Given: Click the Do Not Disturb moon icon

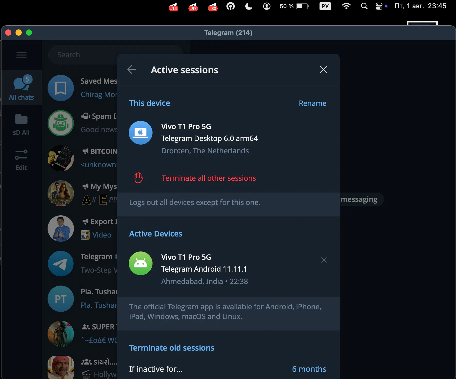Looking at the screenshot, I should click(x=249, y=6).
